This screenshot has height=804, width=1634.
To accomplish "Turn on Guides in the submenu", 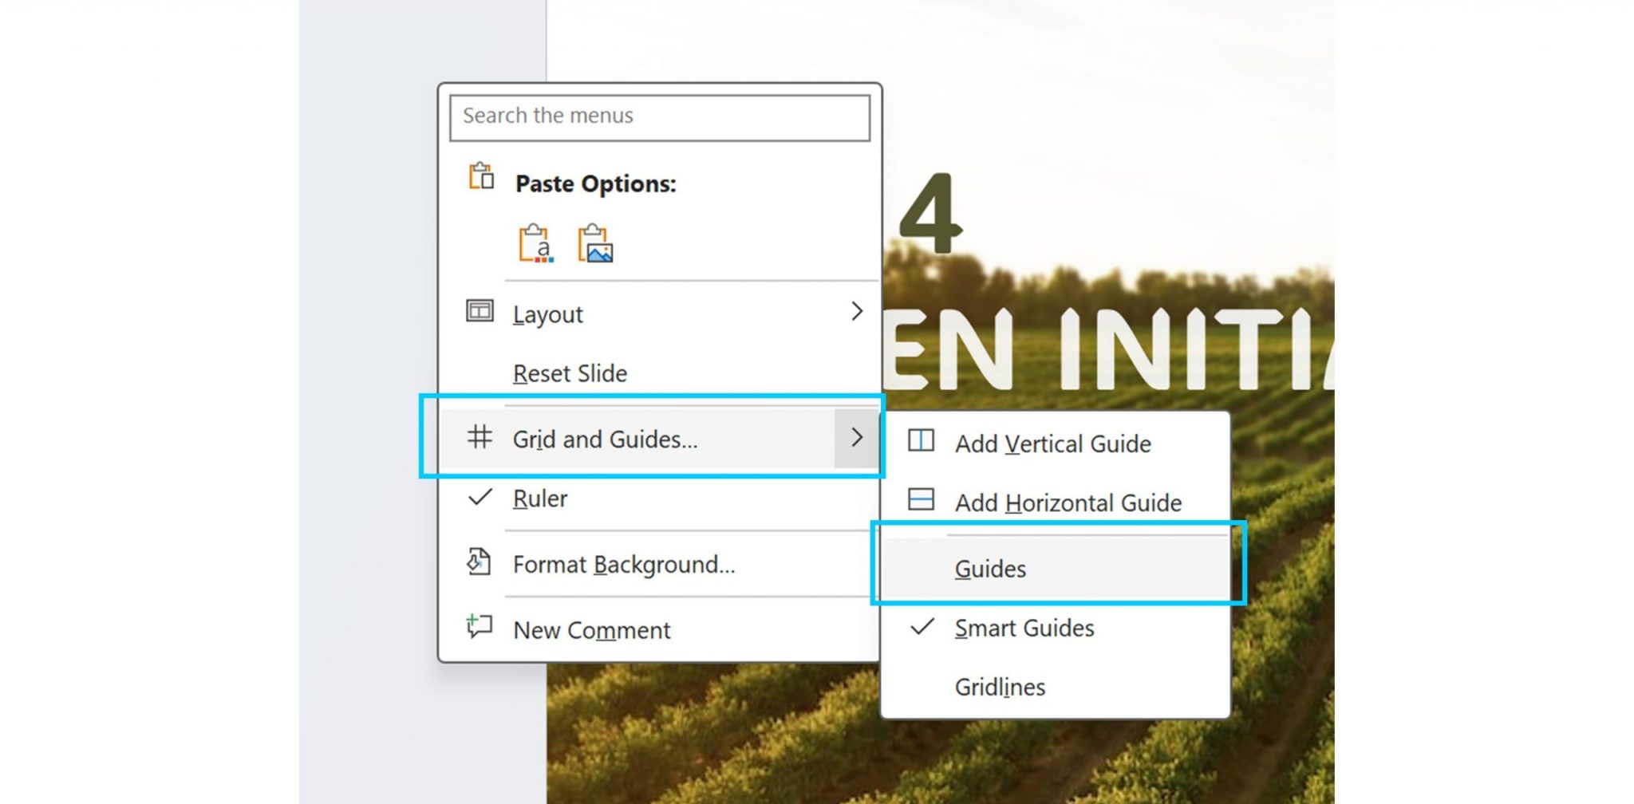I will tap(990, 569).
